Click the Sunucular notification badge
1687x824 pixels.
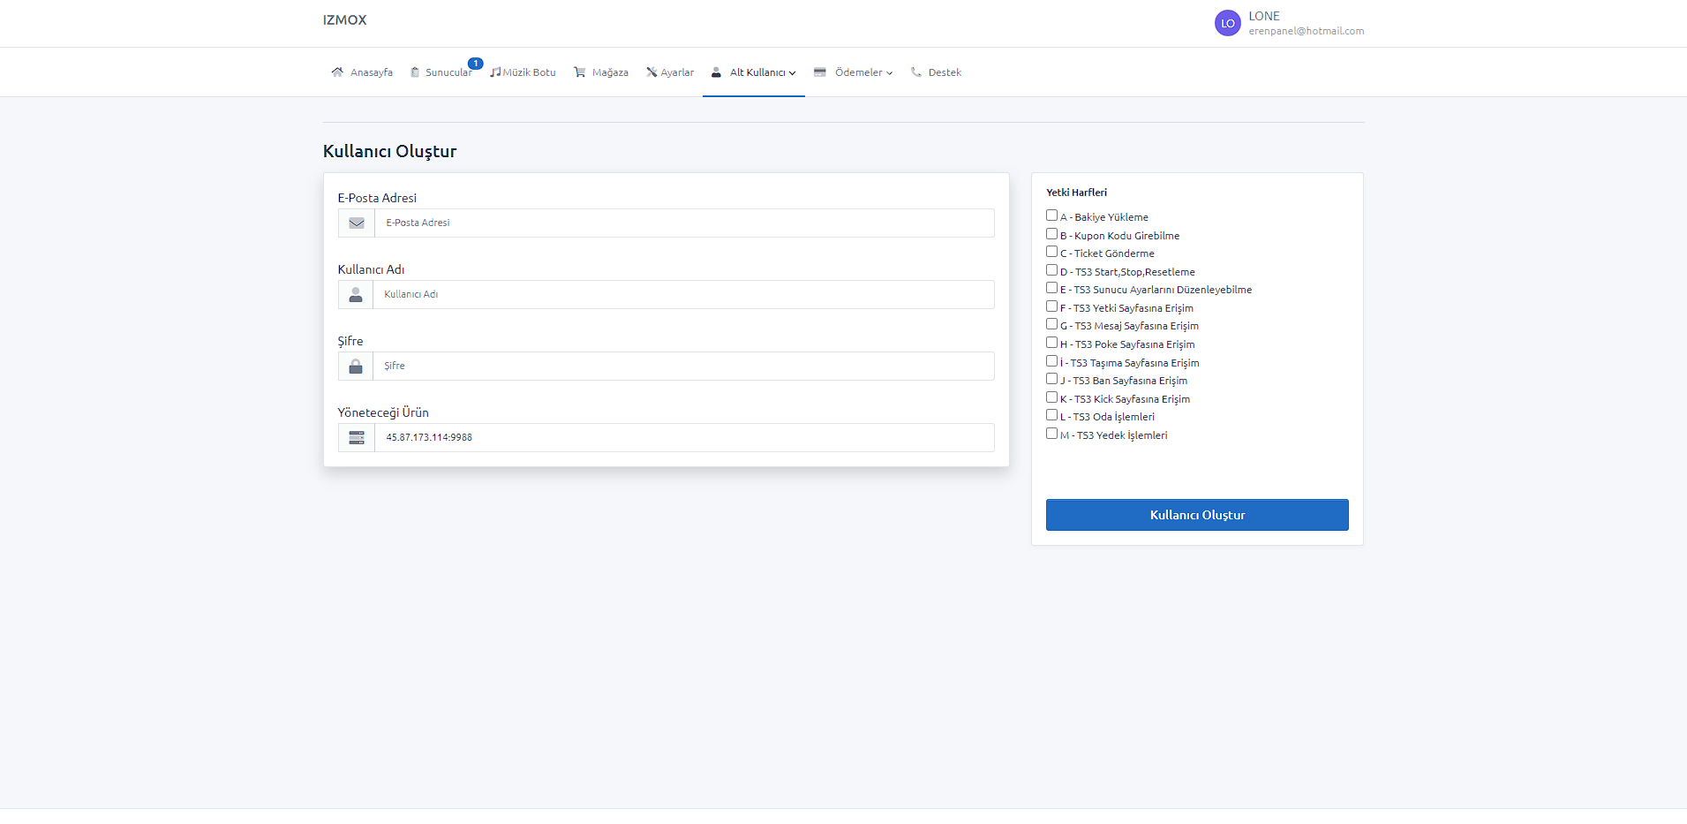pyautogui.click(x=475, y=64)
